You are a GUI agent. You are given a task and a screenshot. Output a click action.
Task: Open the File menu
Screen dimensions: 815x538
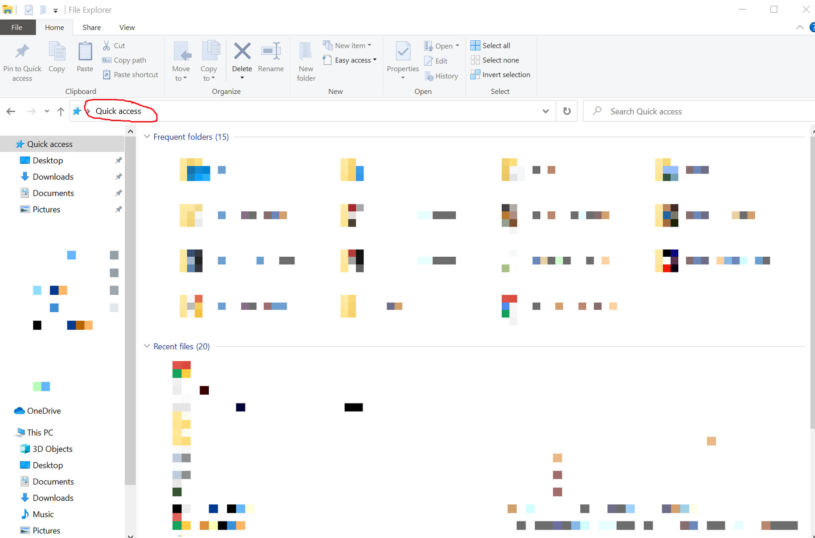(17, 28)
